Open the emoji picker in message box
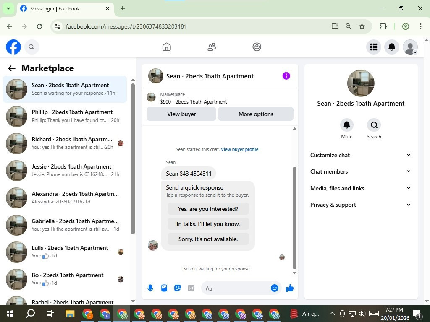Viewport: 430px width, 322px height. [x=275, y=288]
